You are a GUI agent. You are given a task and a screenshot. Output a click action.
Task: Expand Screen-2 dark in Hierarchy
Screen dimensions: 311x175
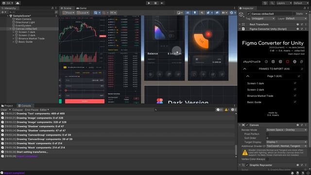(14, 35)
